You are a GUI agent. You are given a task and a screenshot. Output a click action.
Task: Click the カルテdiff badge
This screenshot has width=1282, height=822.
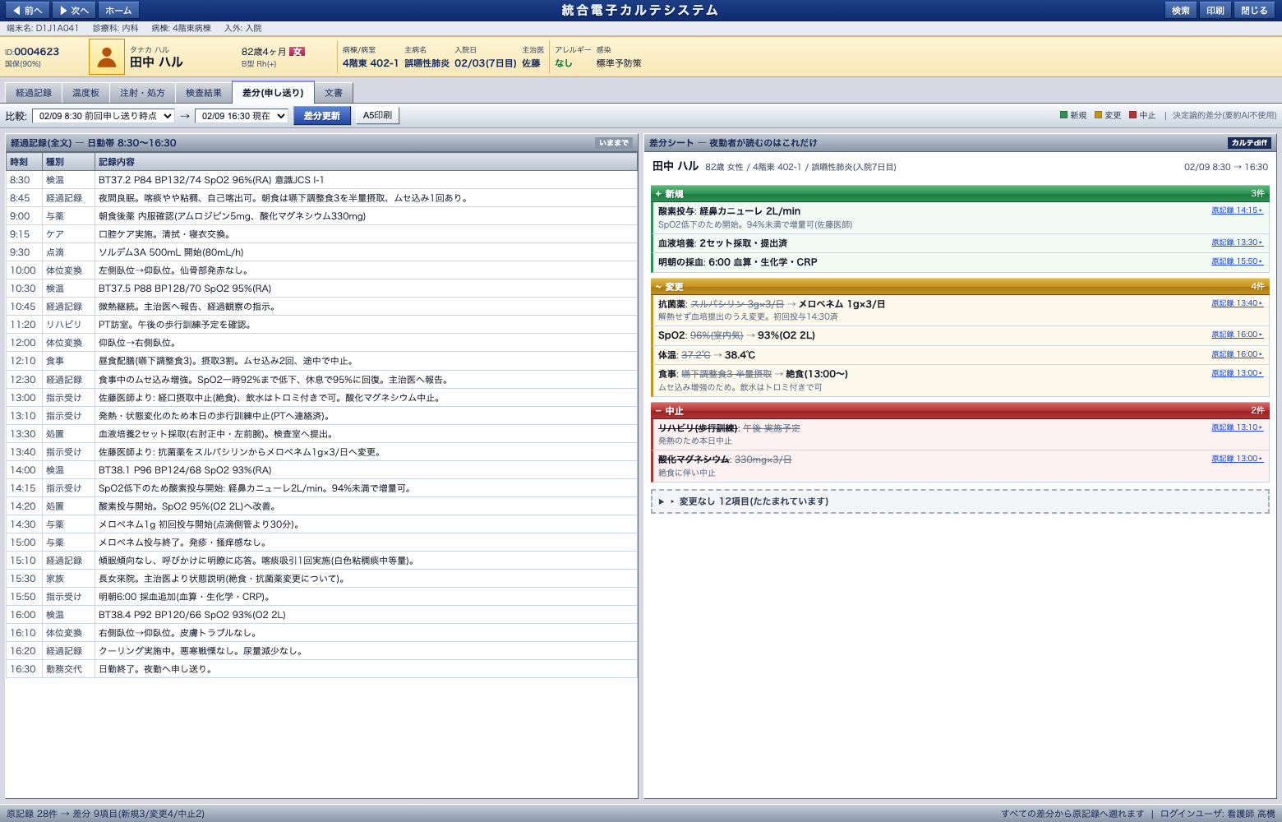click(x=1249, y=143)
